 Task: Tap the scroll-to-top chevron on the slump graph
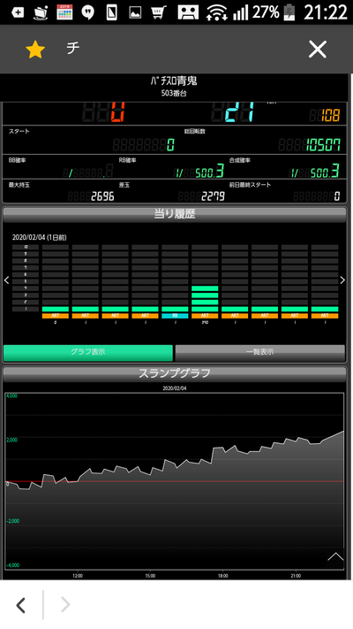tap(335, 556)
